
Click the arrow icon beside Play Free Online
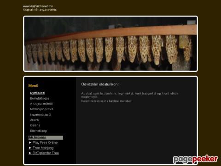(x=30, y=142)
